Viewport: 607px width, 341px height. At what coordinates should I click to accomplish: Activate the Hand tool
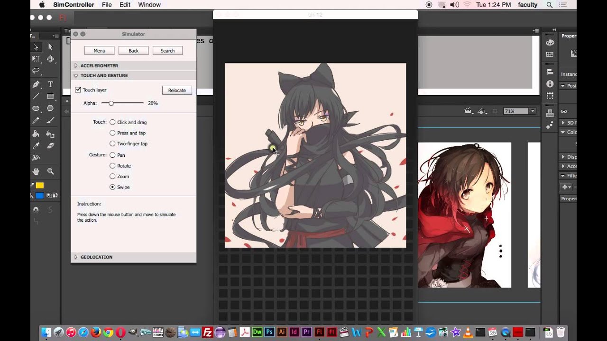(x=36, y=171)
